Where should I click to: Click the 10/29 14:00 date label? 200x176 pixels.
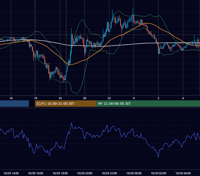coord(11,173)
